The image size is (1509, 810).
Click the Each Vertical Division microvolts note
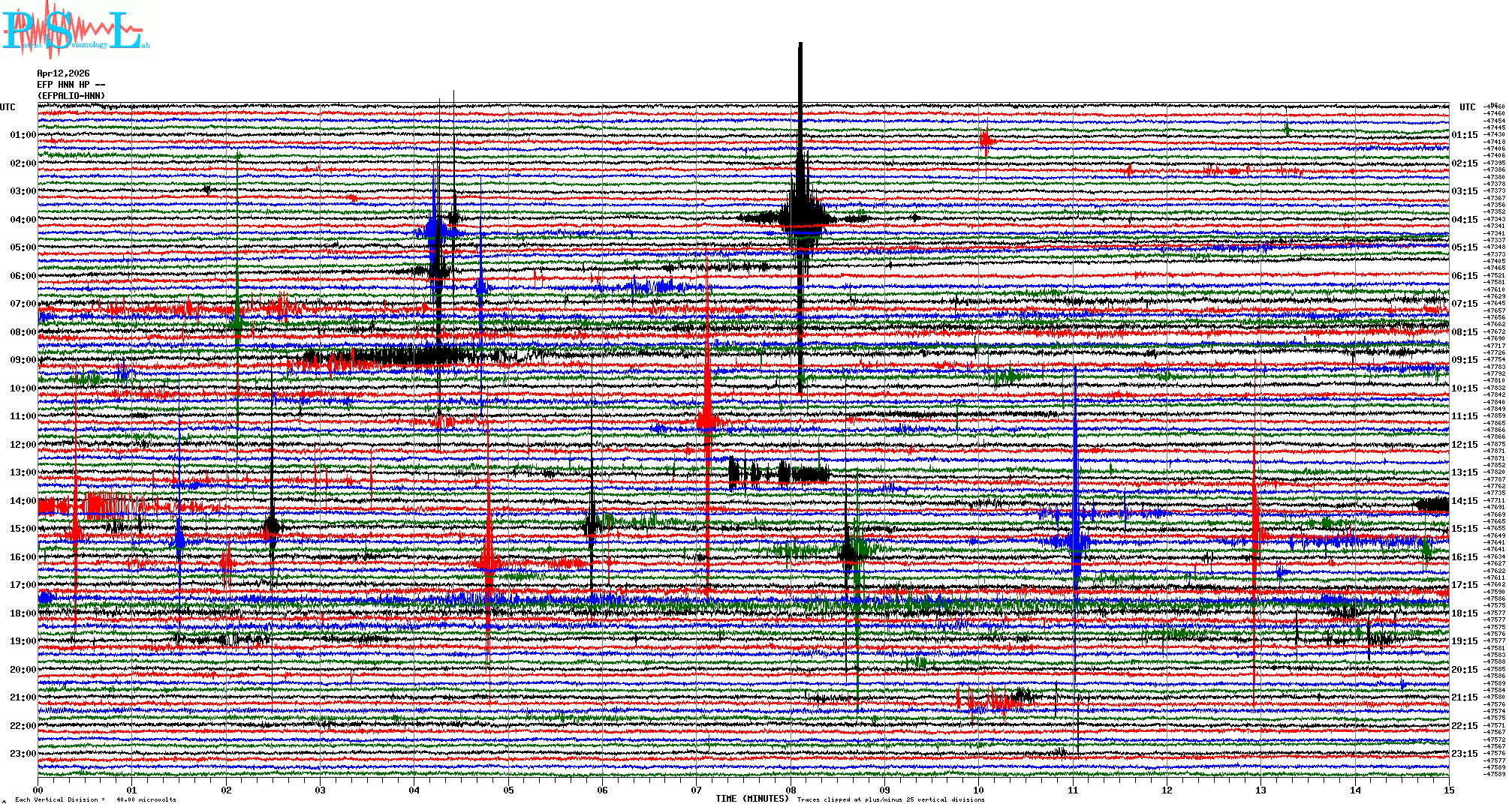point(95,799)
